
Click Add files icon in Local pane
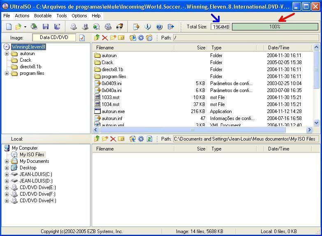133,139
